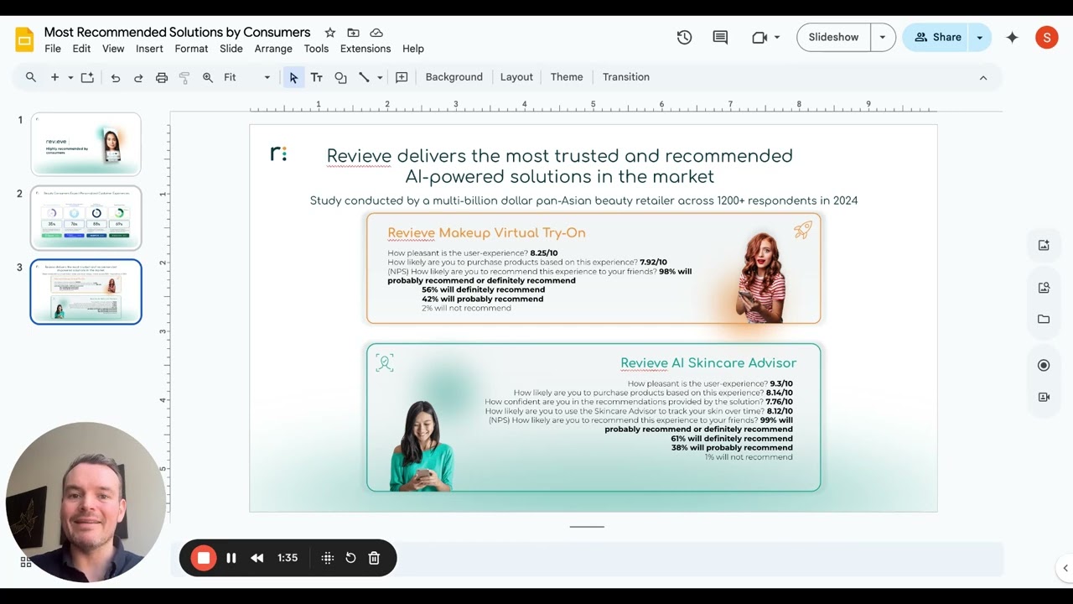Rewind the recording
Screen dimensions: 1073x604
[x=257, y=558]
